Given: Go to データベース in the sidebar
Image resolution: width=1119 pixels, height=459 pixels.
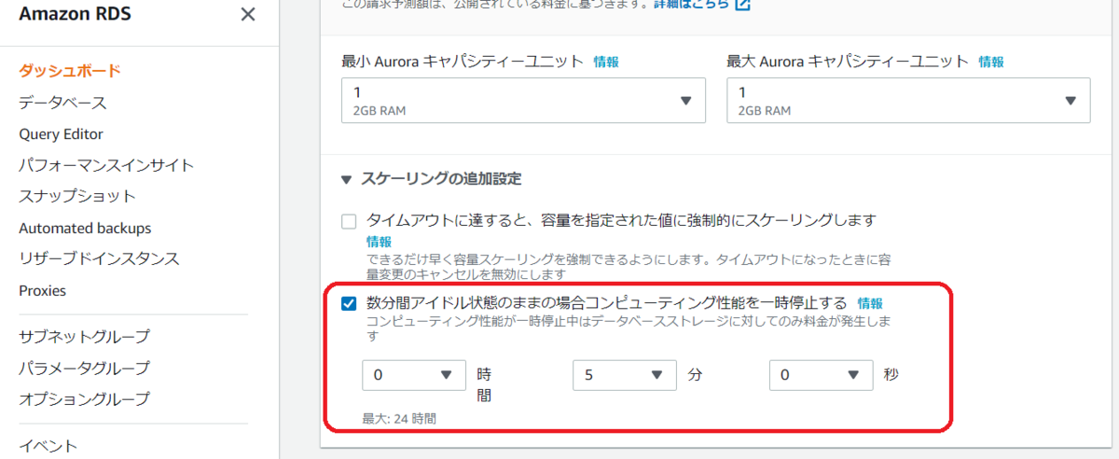Looking at the screenshot, I should (x=62, y=103).
